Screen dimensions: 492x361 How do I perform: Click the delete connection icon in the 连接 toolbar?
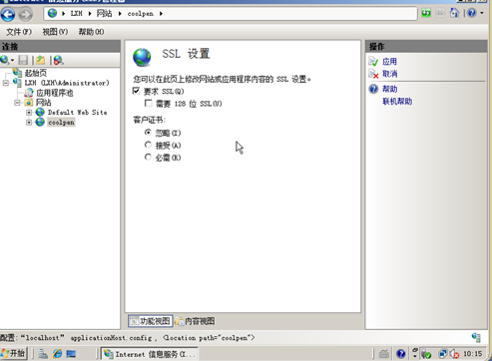[58, 60]
